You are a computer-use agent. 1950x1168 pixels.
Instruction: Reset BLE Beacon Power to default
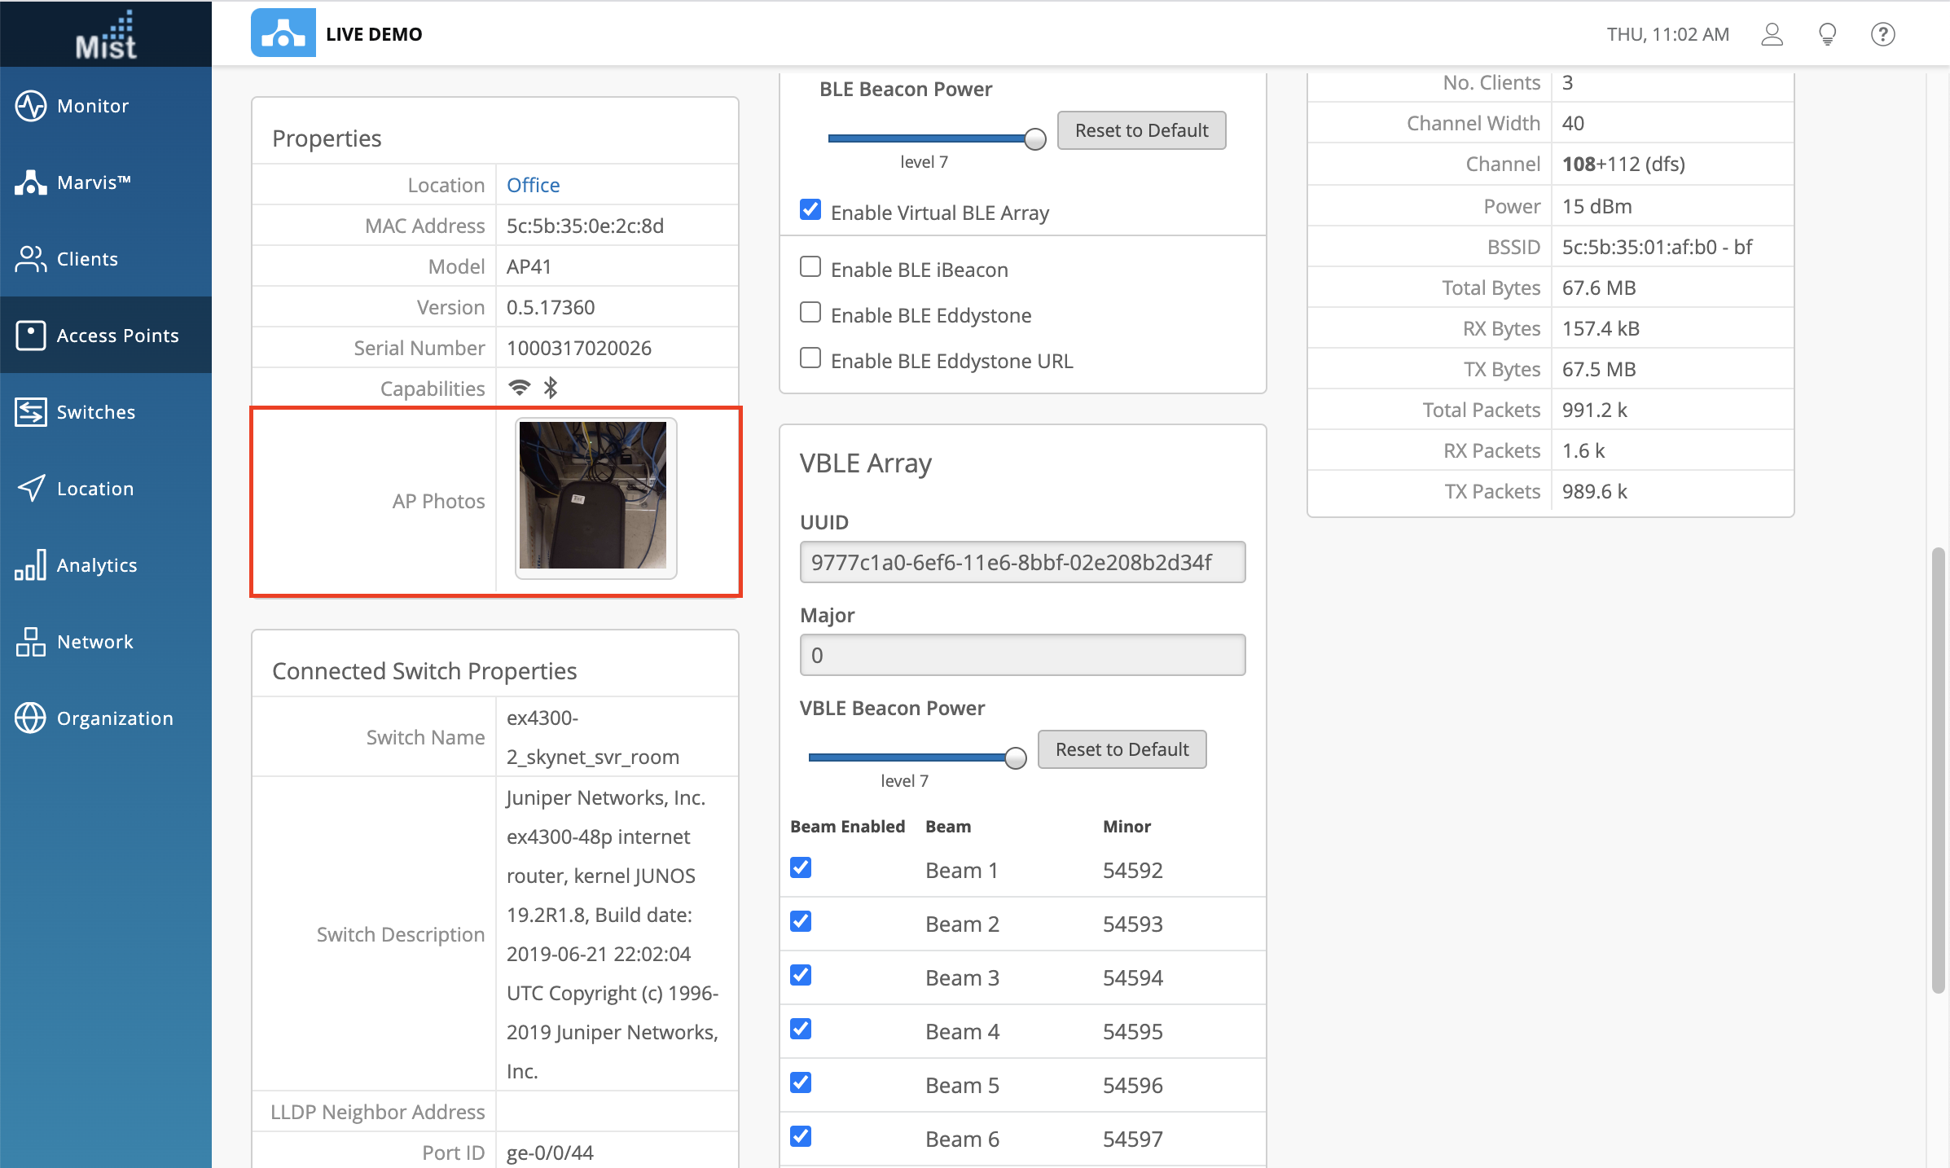pyautogui.click(x=1141, y=130)
